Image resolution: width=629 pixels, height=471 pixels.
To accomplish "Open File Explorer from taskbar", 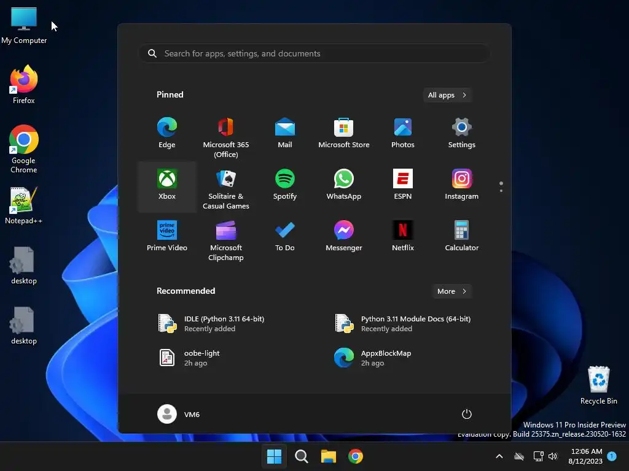I will (329, 456).
